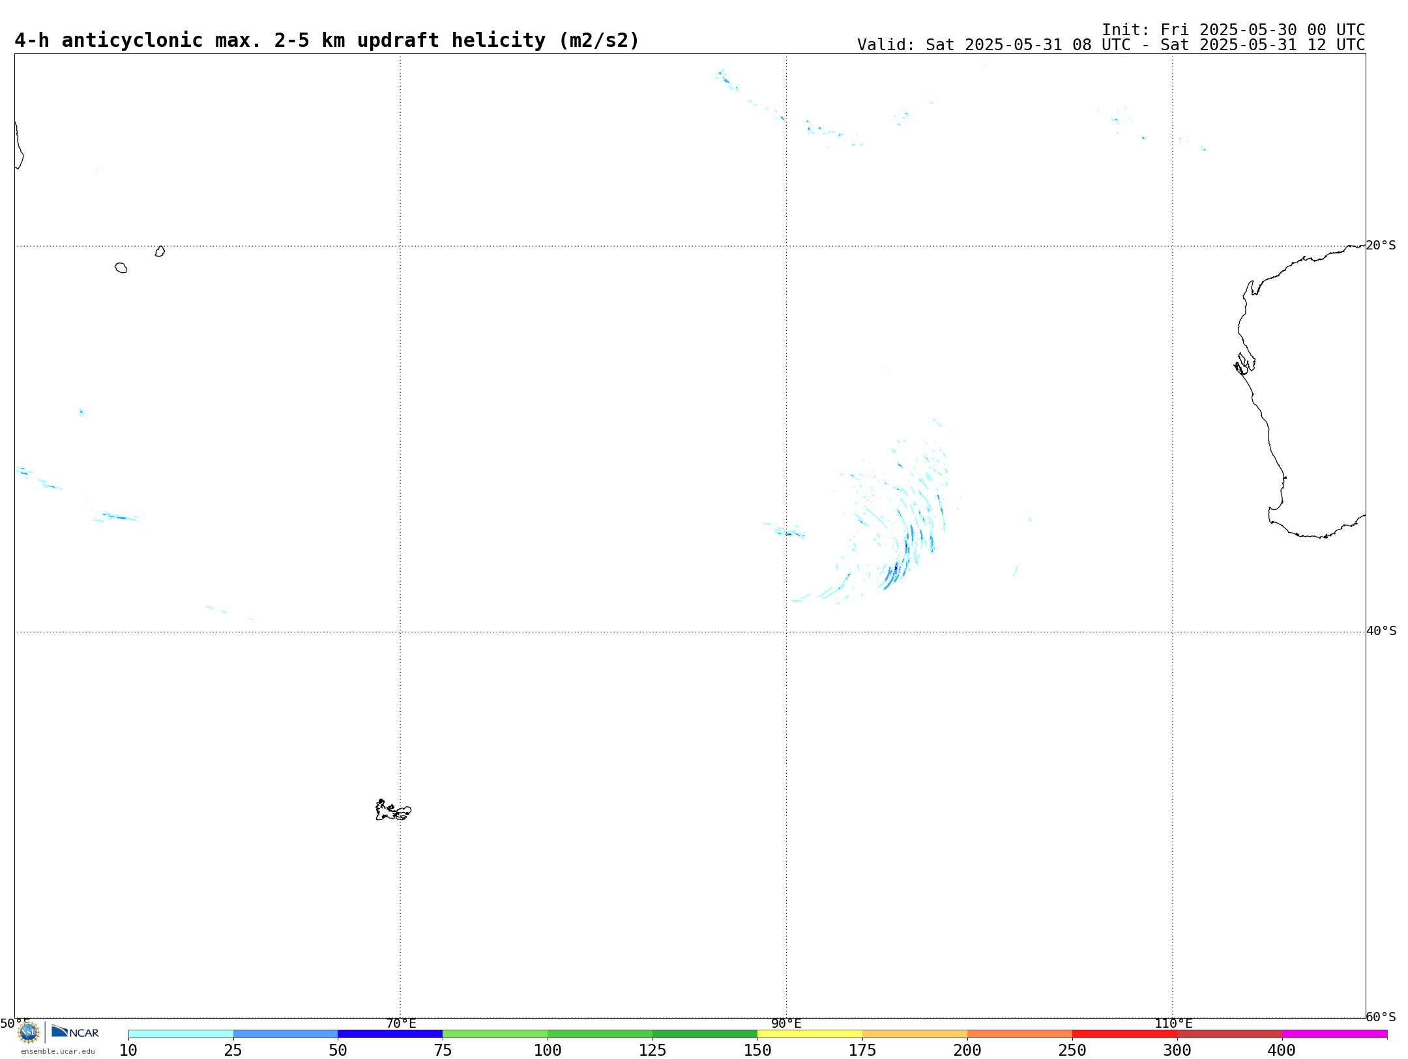Click the Init time text line

1233,30
